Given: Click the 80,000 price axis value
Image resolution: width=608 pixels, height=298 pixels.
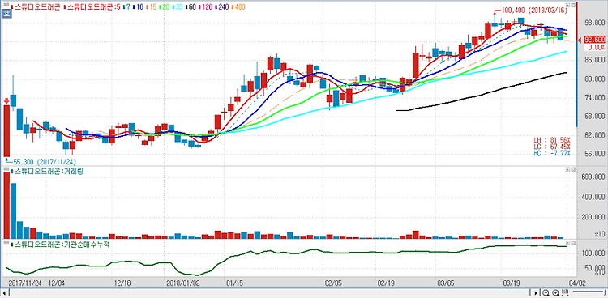Looking at the screenshot, I should (x=594, y=79).
